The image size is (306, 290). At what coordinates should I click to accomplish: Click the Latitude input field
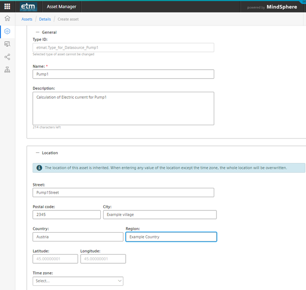tap(55, 259)
